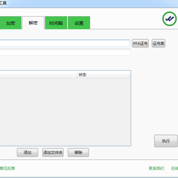178x178 pixels.
Task: Select the 解密 tab
Action: click(x=33, y=23)
